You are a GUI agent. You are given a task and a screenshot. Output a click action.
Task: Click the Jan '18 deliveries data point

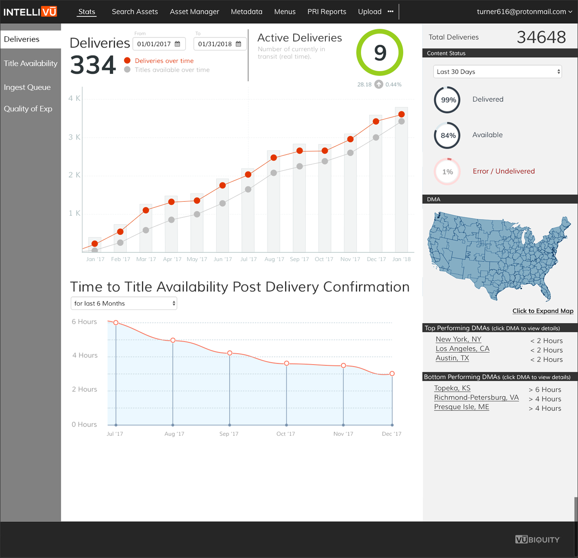(x=401, y=114)
